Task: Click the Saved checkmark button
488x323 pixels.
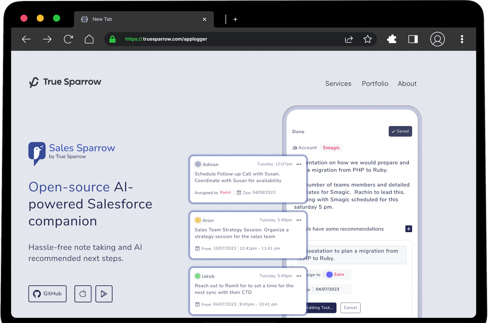Action: pyautogui.click(x=400, y=131)
